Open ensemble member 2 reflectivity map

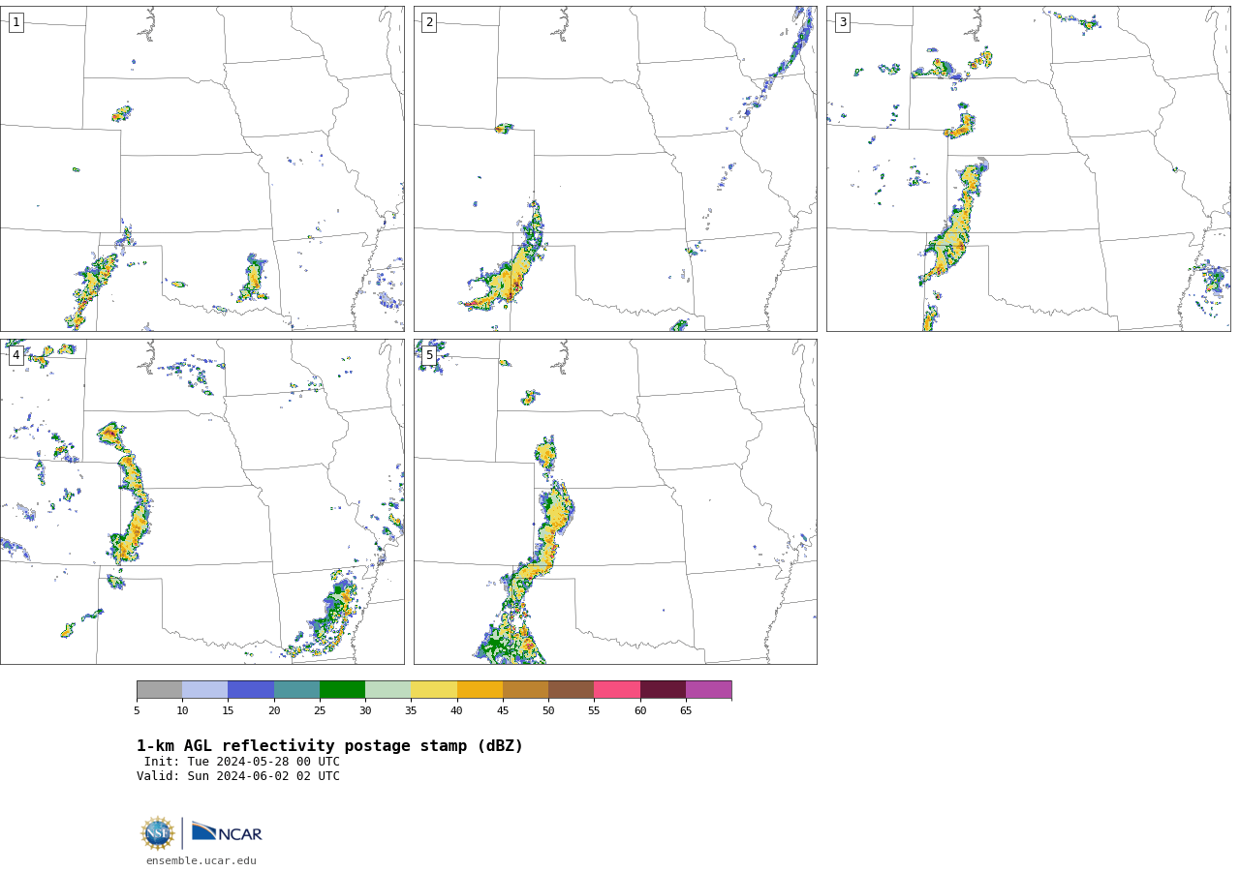coord(615,169)
